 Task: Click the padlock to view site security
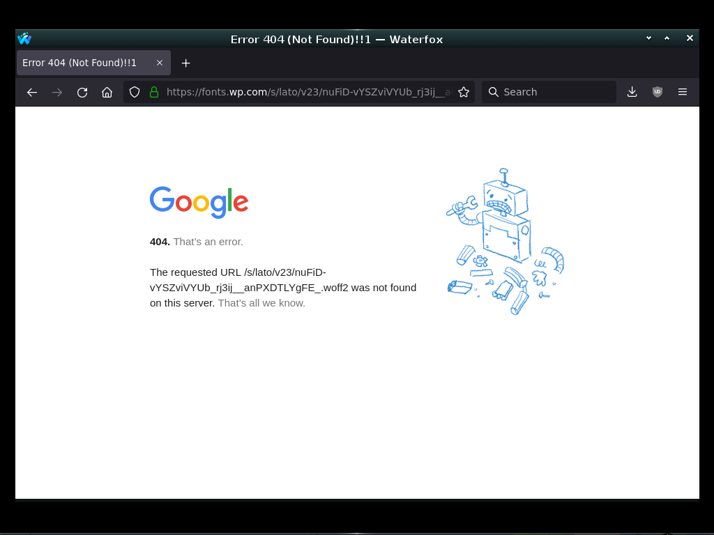153,91
